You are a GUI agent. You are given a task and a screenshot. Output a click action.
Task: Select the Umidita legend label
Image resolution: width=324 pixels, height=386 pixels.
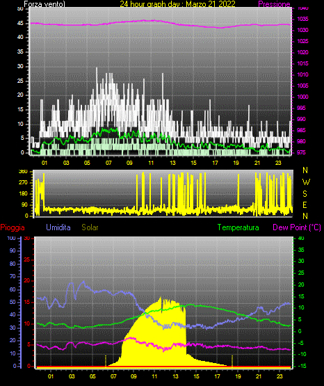[58, 227]
